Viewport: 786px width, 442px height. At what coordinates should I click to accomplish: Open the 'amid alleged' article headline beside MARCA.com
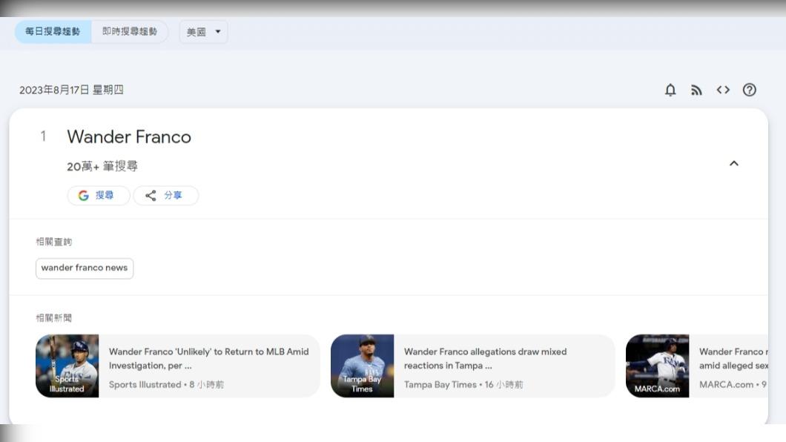[x=733, y=358]
